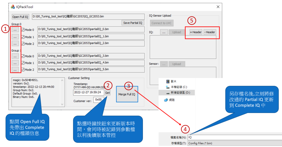Click the + Header button
Viewport: 282px width, 147px height.
[196, 32]
